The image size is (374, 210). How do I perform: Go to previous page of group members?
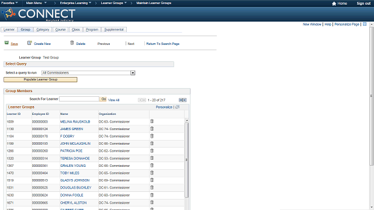(x=144, y=100)
